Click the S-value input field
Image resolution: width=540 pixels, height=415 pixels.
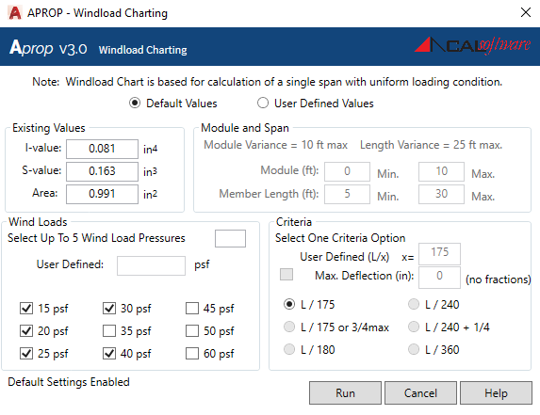click(x=103, y=171)
